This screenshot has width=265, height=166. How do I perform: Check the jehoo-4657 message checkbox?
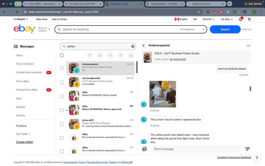(x=62, y=124)
